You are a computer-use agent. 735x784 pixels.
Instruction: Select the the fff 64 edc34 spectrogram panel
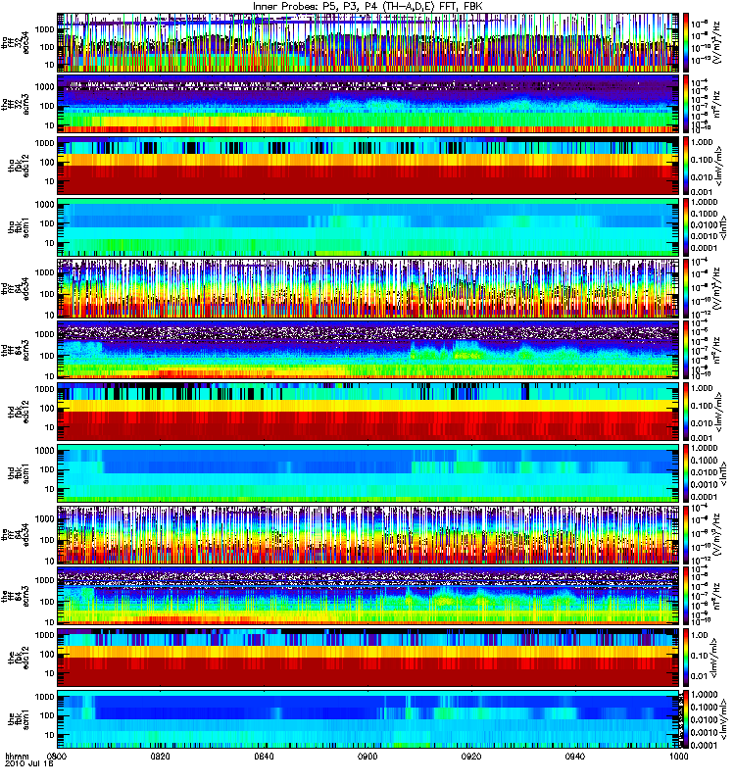click(x=367, y=535)
